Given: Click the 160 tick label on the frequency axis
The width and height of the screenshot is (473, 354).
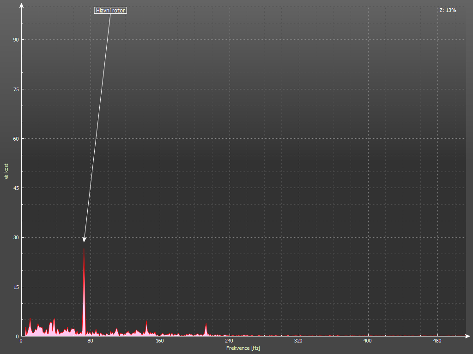Looking at the screenshot, I should click(160, 341).
